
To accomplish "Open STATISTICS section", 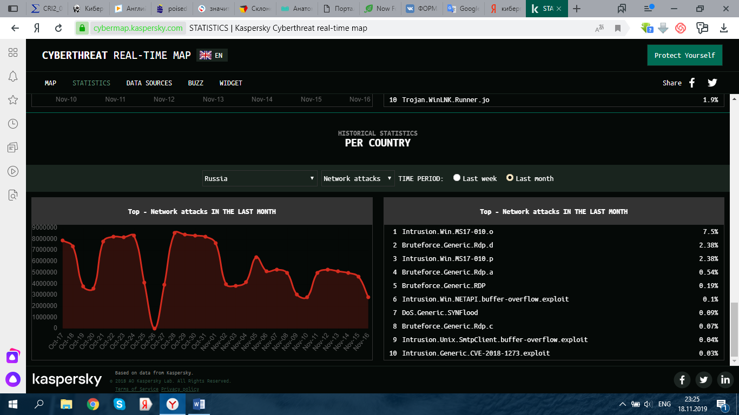I will point(91,83).
